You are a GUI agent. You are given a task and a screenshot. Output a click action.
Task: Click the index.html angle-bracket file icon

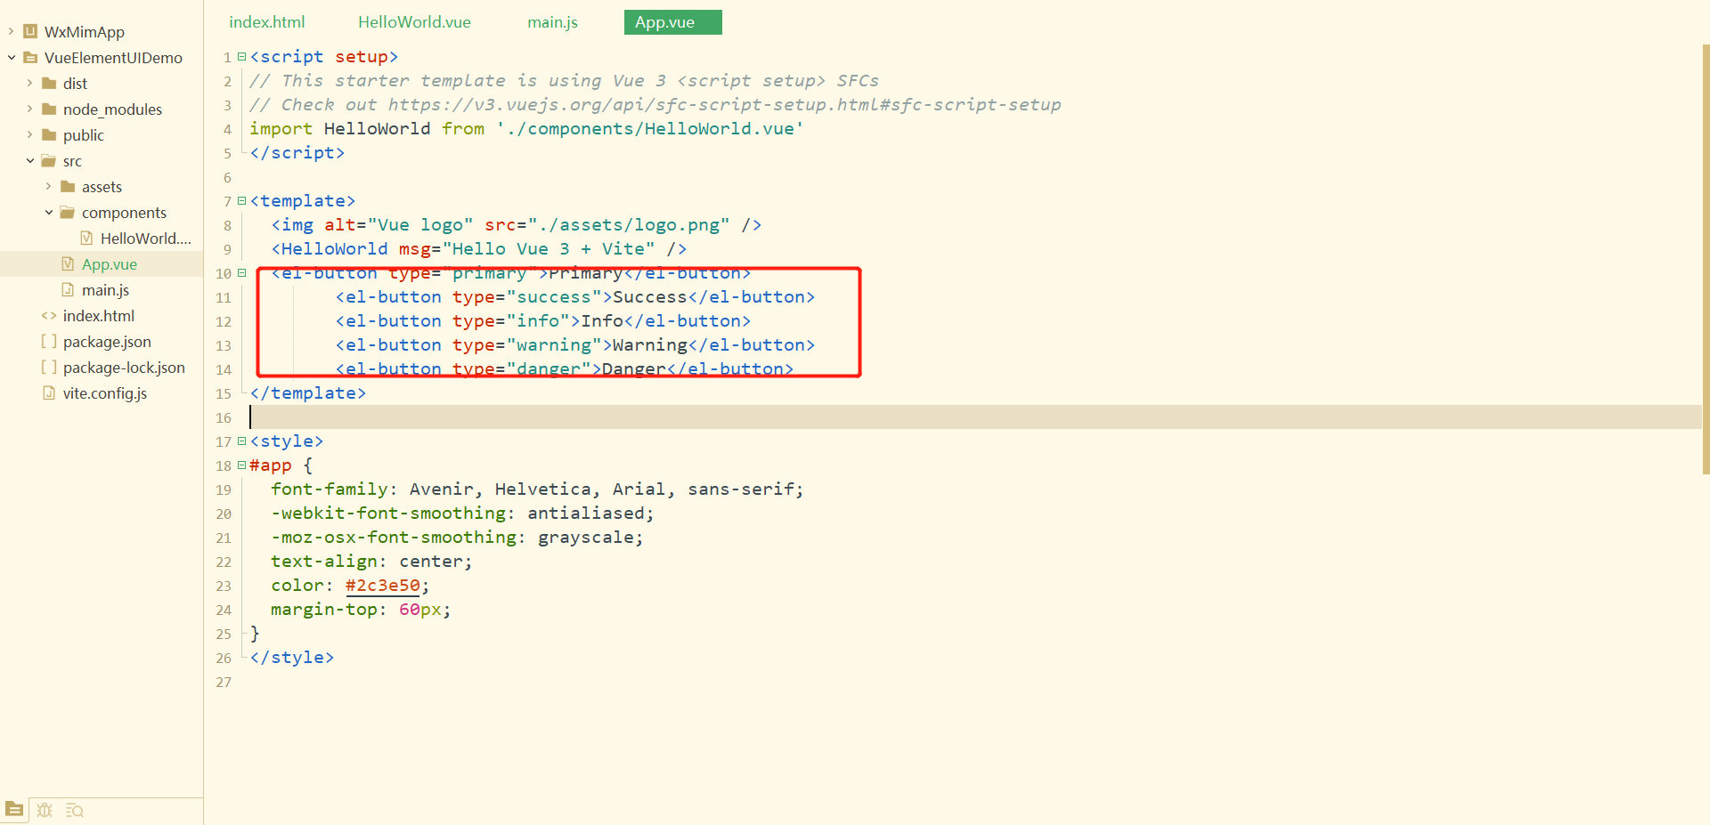[49, 316]
